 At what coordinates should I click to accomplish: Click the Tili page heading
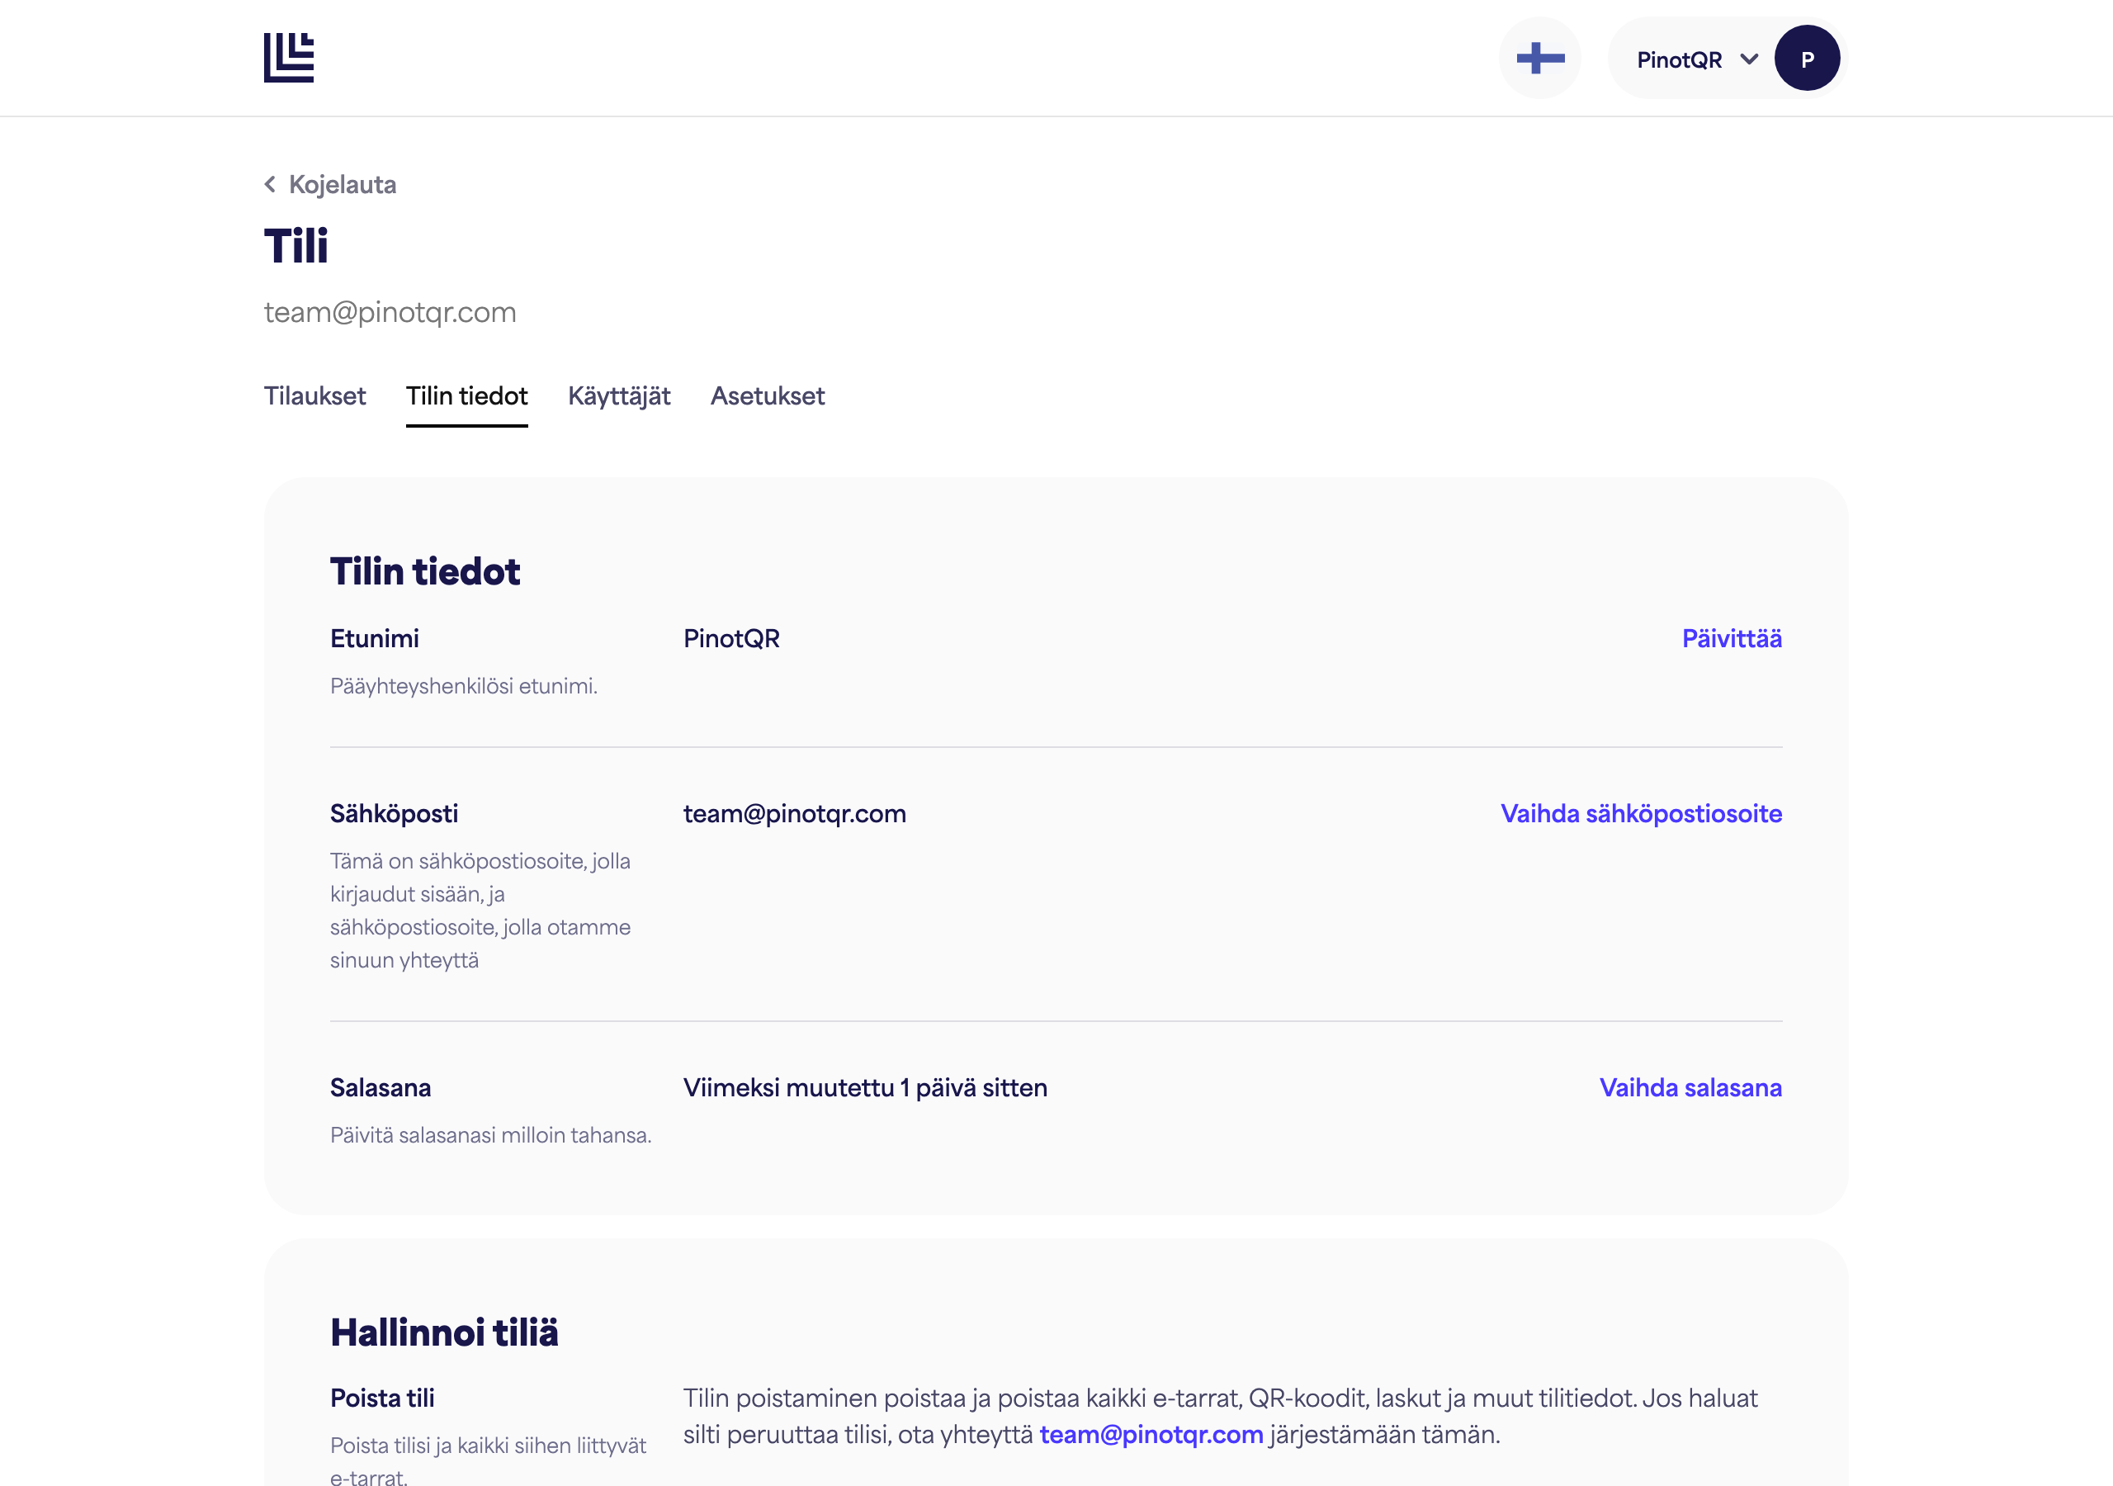295,246
